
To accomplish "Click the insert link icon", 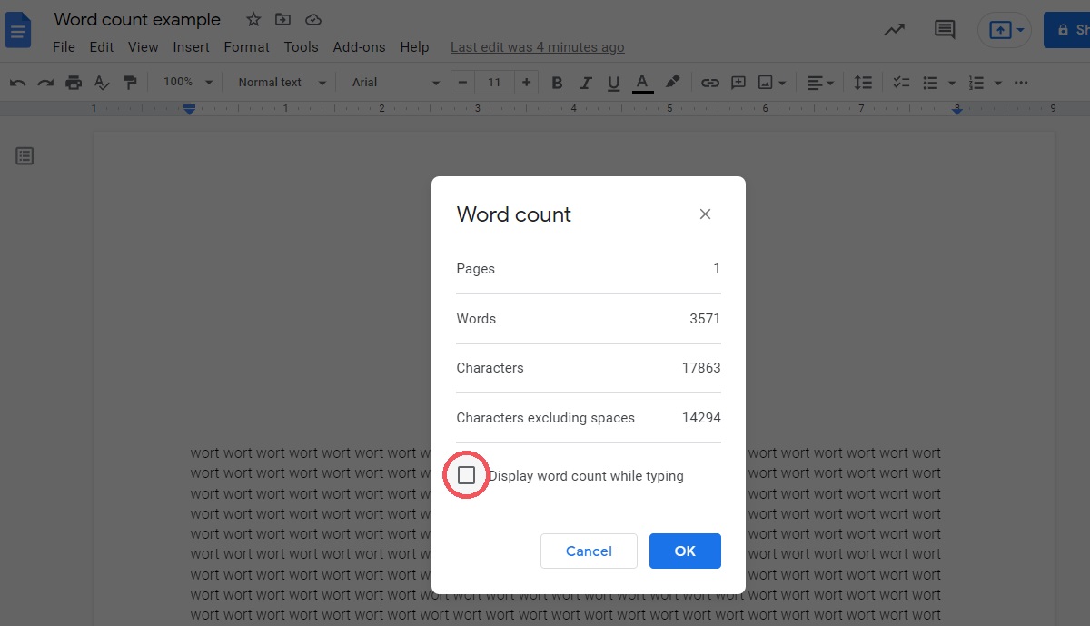I will [710, 83].
